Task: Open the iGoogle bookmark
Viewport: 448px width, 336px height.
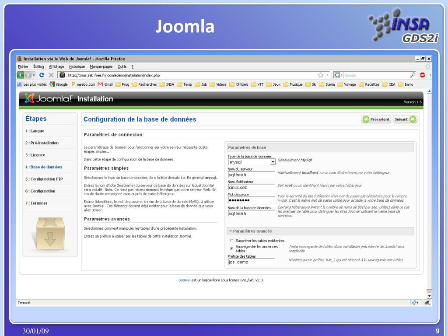Action: 59,84
